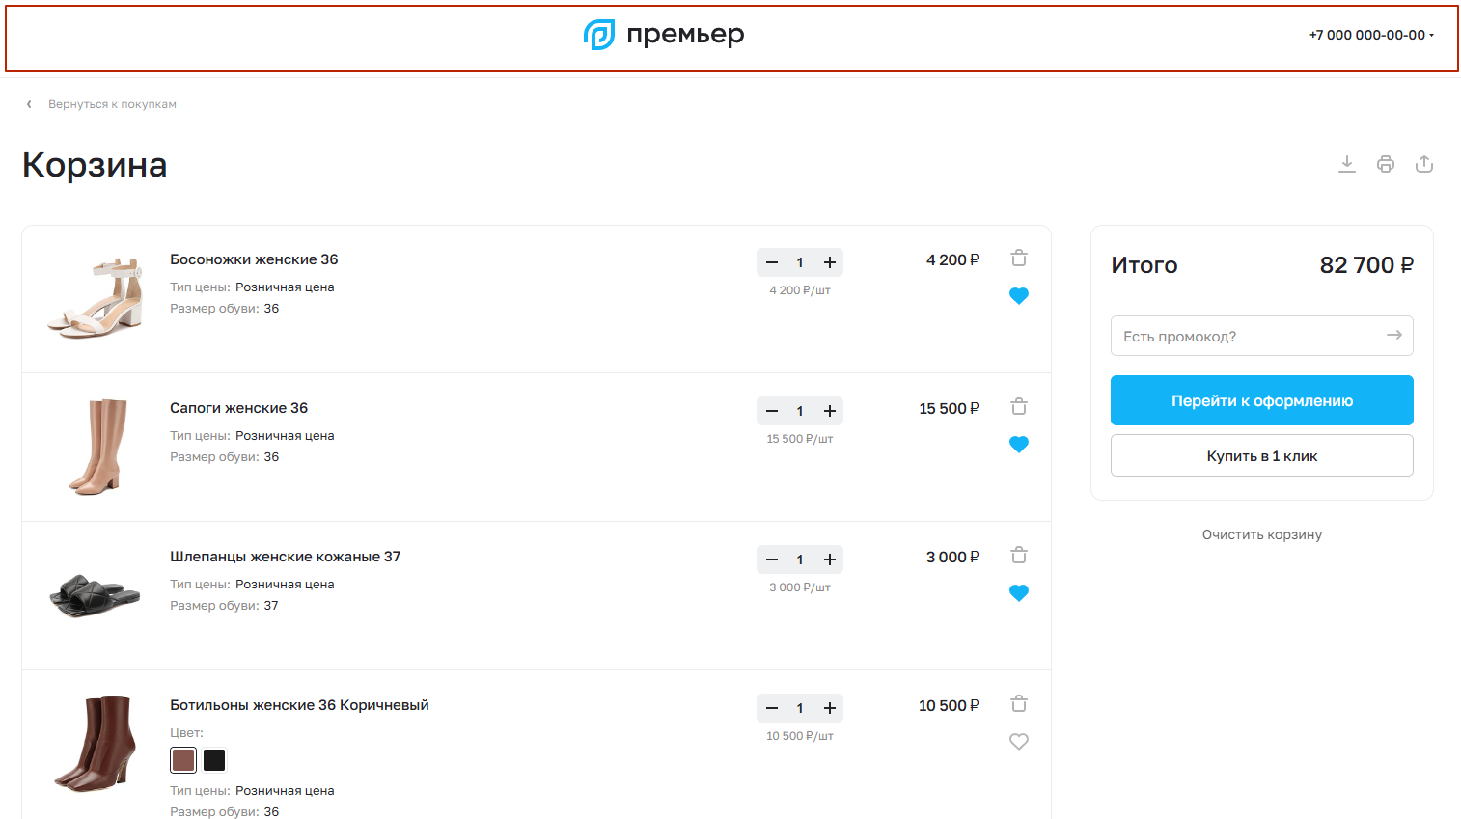Click the Корзина page heading
1461x819 pixels.
pyautogui.click(x=95, y=165)
